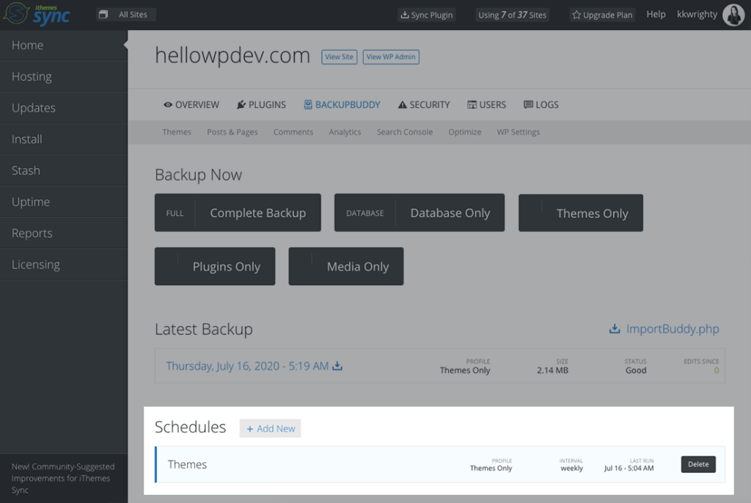Switch to the Logs tab
The image size is (751, 503).
click(541, 104)
